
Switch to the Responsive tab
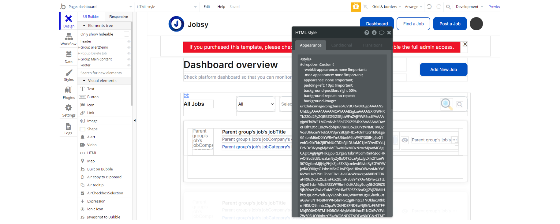tap(119, 17)
